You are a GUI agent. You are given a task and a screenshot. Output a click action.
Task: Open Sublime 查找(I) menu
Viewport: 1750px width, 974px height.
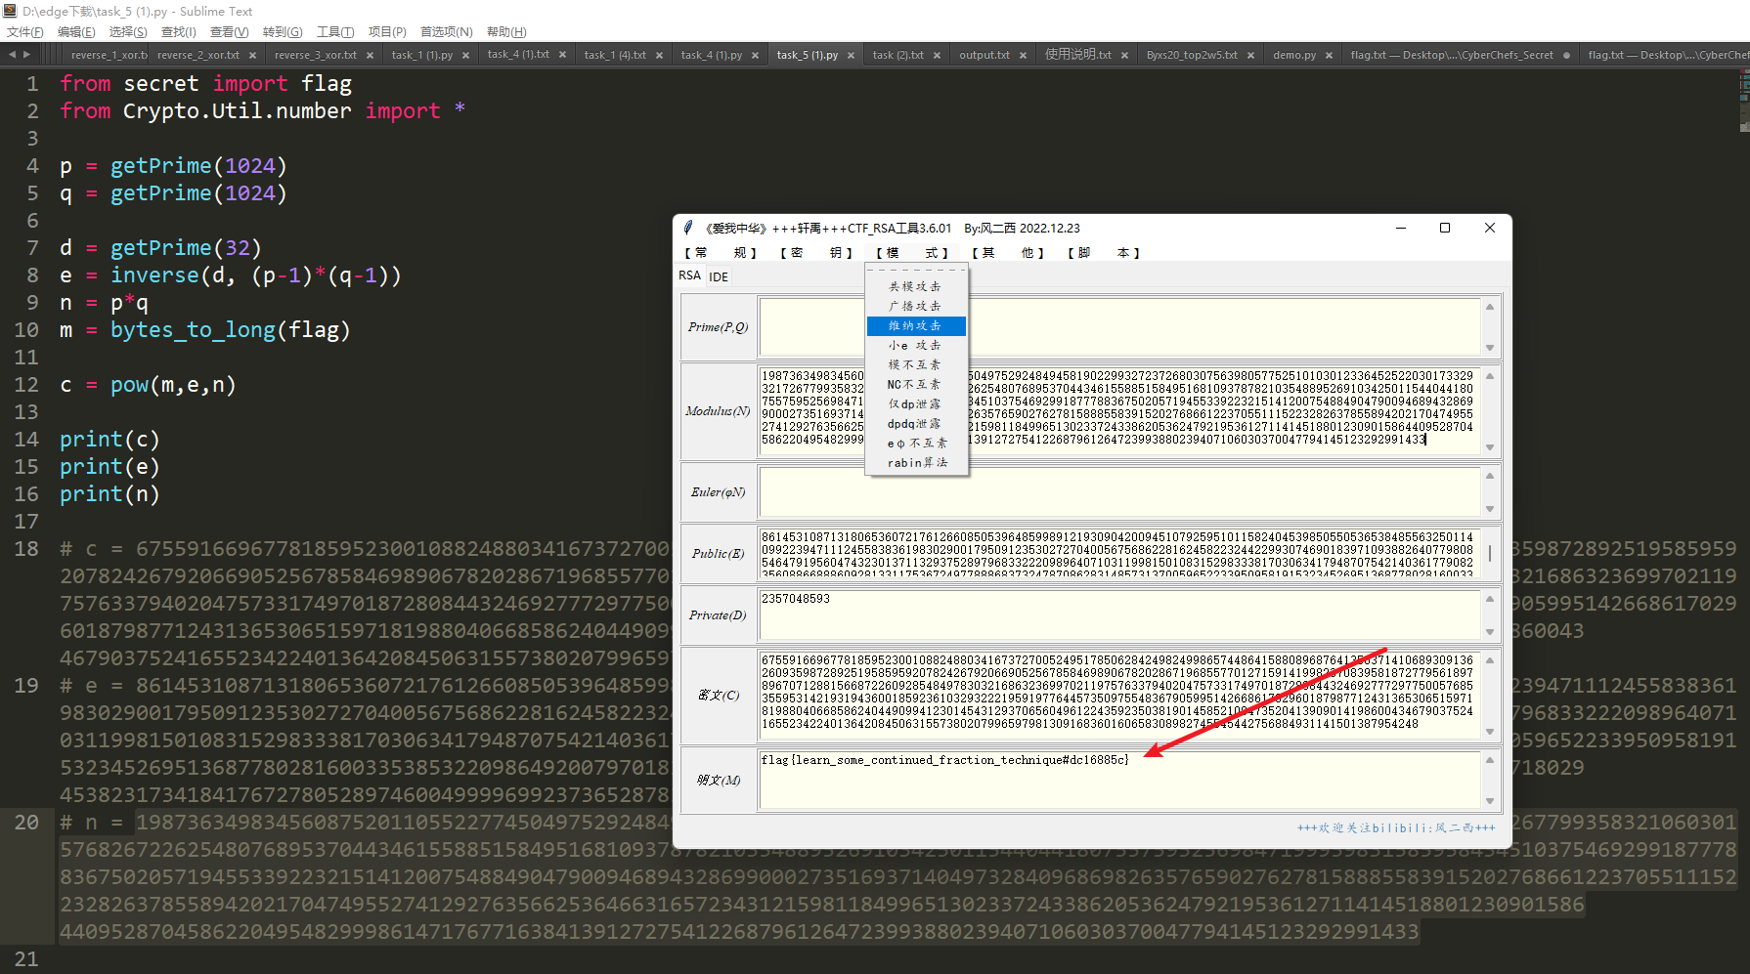click(178, 32)
